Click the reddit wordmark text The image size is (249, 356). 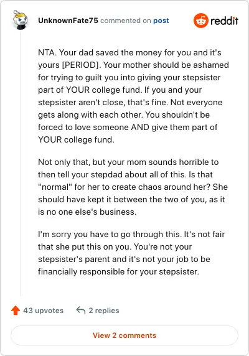click(224, 21)
